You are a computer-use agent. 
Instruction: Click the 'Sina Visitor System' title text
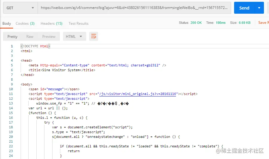(x=61, y=70)
